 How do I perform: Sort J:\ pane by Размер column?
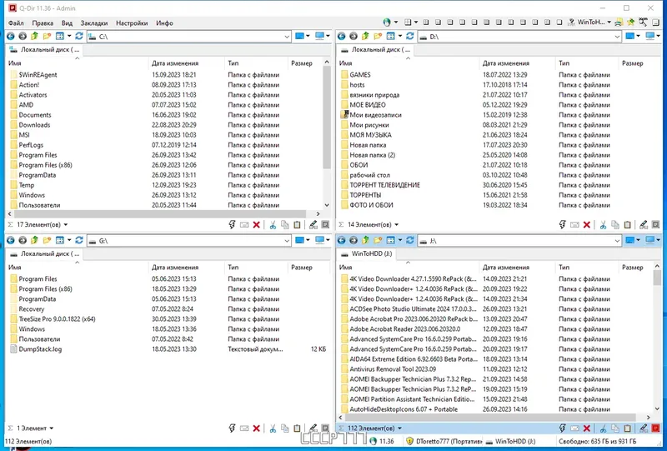(632, 268)
